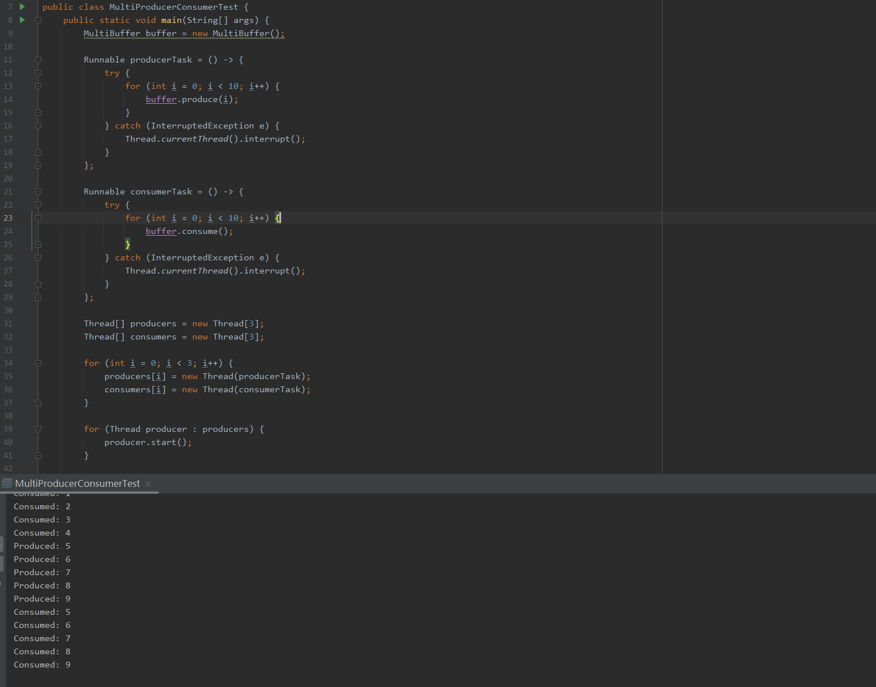Click console output line 'Consumed: 7'
Viewport: 876px width, 687px height.
pos(42,638)
